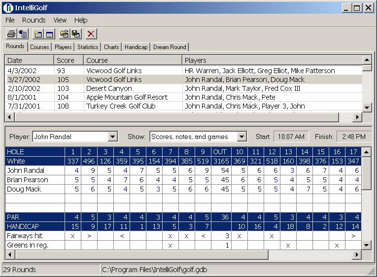Switch to the Courses tab
Viewport: 377px width, 277px height.
coord(39,47)
